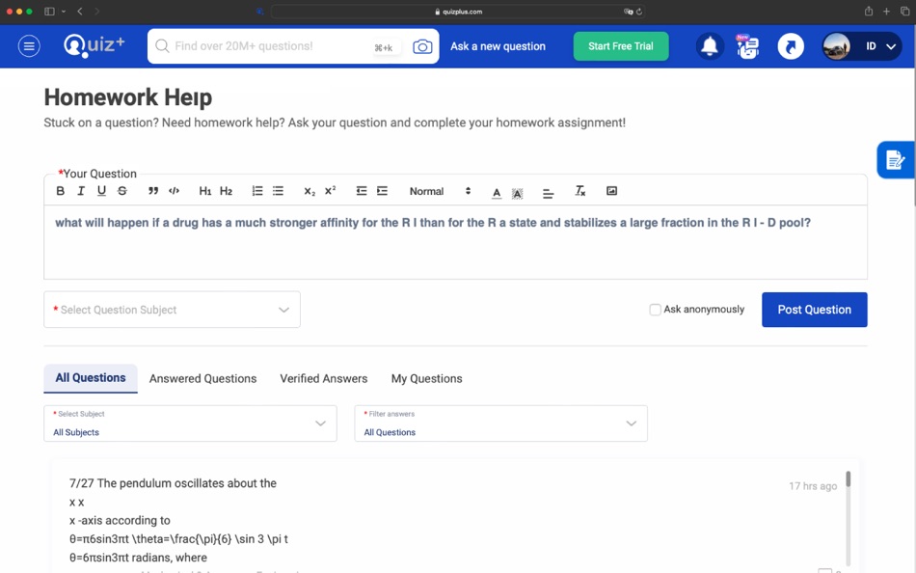This screenshot has height=573, width=916.
Task: Click the camera search icon
Action: click(422, 46)
